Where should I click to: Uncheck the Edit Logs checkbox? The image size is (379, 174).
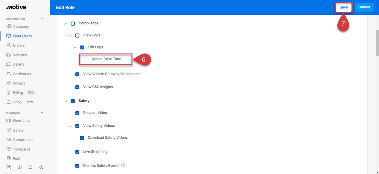tap(82, 47)
